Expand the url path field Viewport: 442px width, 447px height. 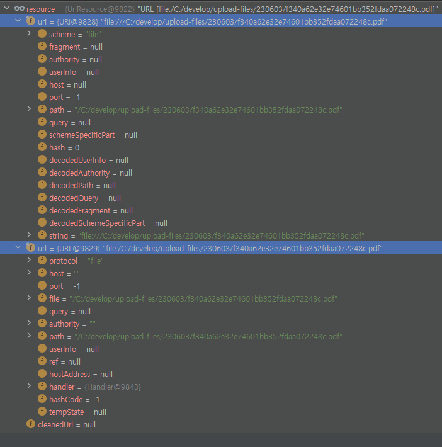coord(29,336)
